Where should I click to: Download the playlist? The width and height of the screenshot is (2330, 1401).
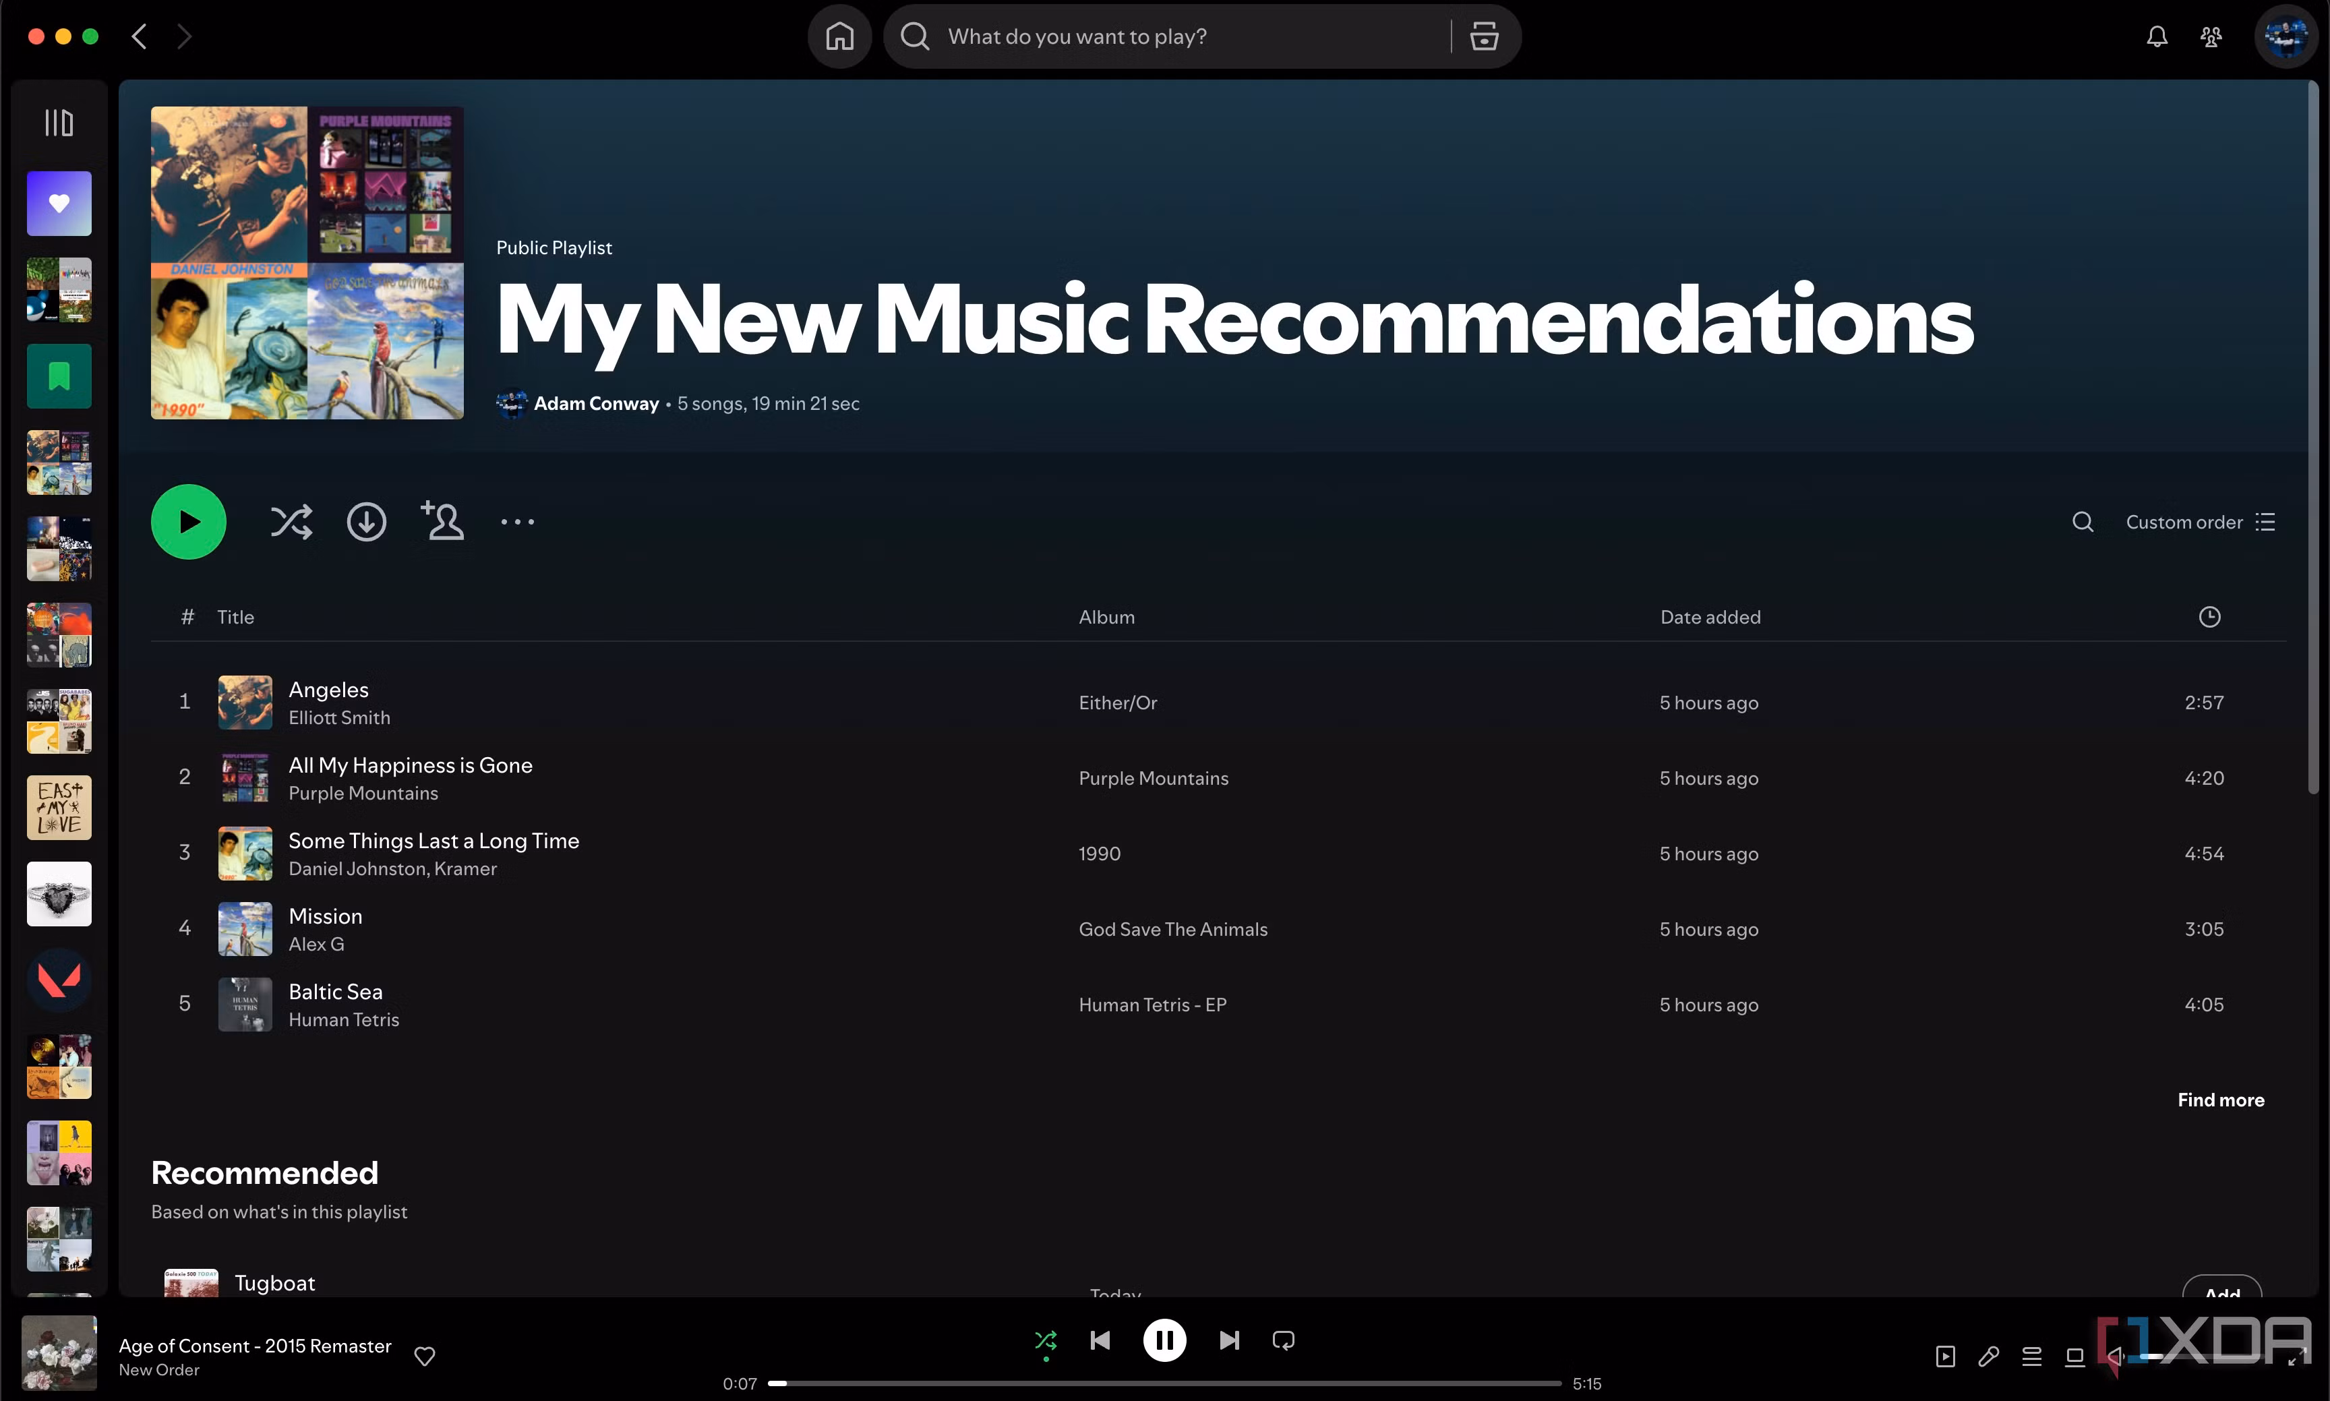tap(366, 522)
